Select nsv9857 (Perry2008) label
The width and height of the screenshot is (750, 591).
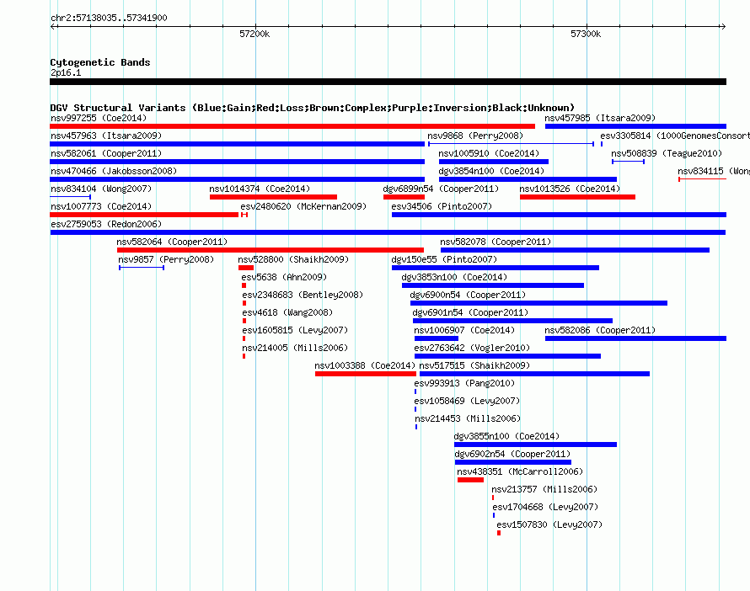(x=166, y=259)
